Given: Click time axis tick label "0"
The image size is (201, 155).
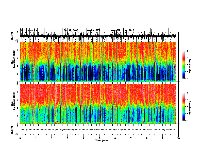Looking at the screenshot, I should click(x=20, y=138).
